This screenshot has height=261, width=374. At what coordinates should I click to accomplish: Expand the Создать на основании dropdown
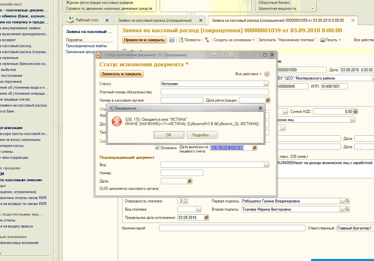pos(234,40)
